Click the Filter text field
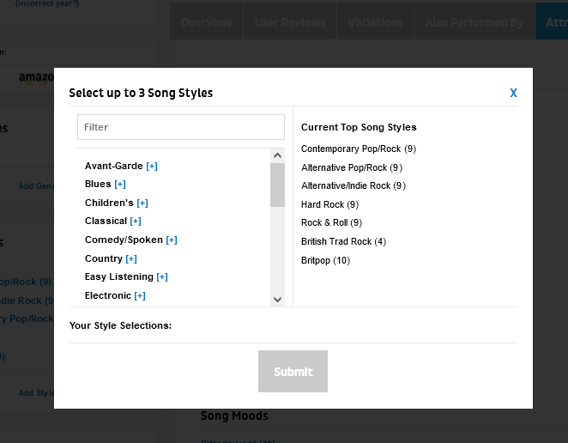Image resolution: width=568 pixels, height=443 pixels. (x=180, y=127)
